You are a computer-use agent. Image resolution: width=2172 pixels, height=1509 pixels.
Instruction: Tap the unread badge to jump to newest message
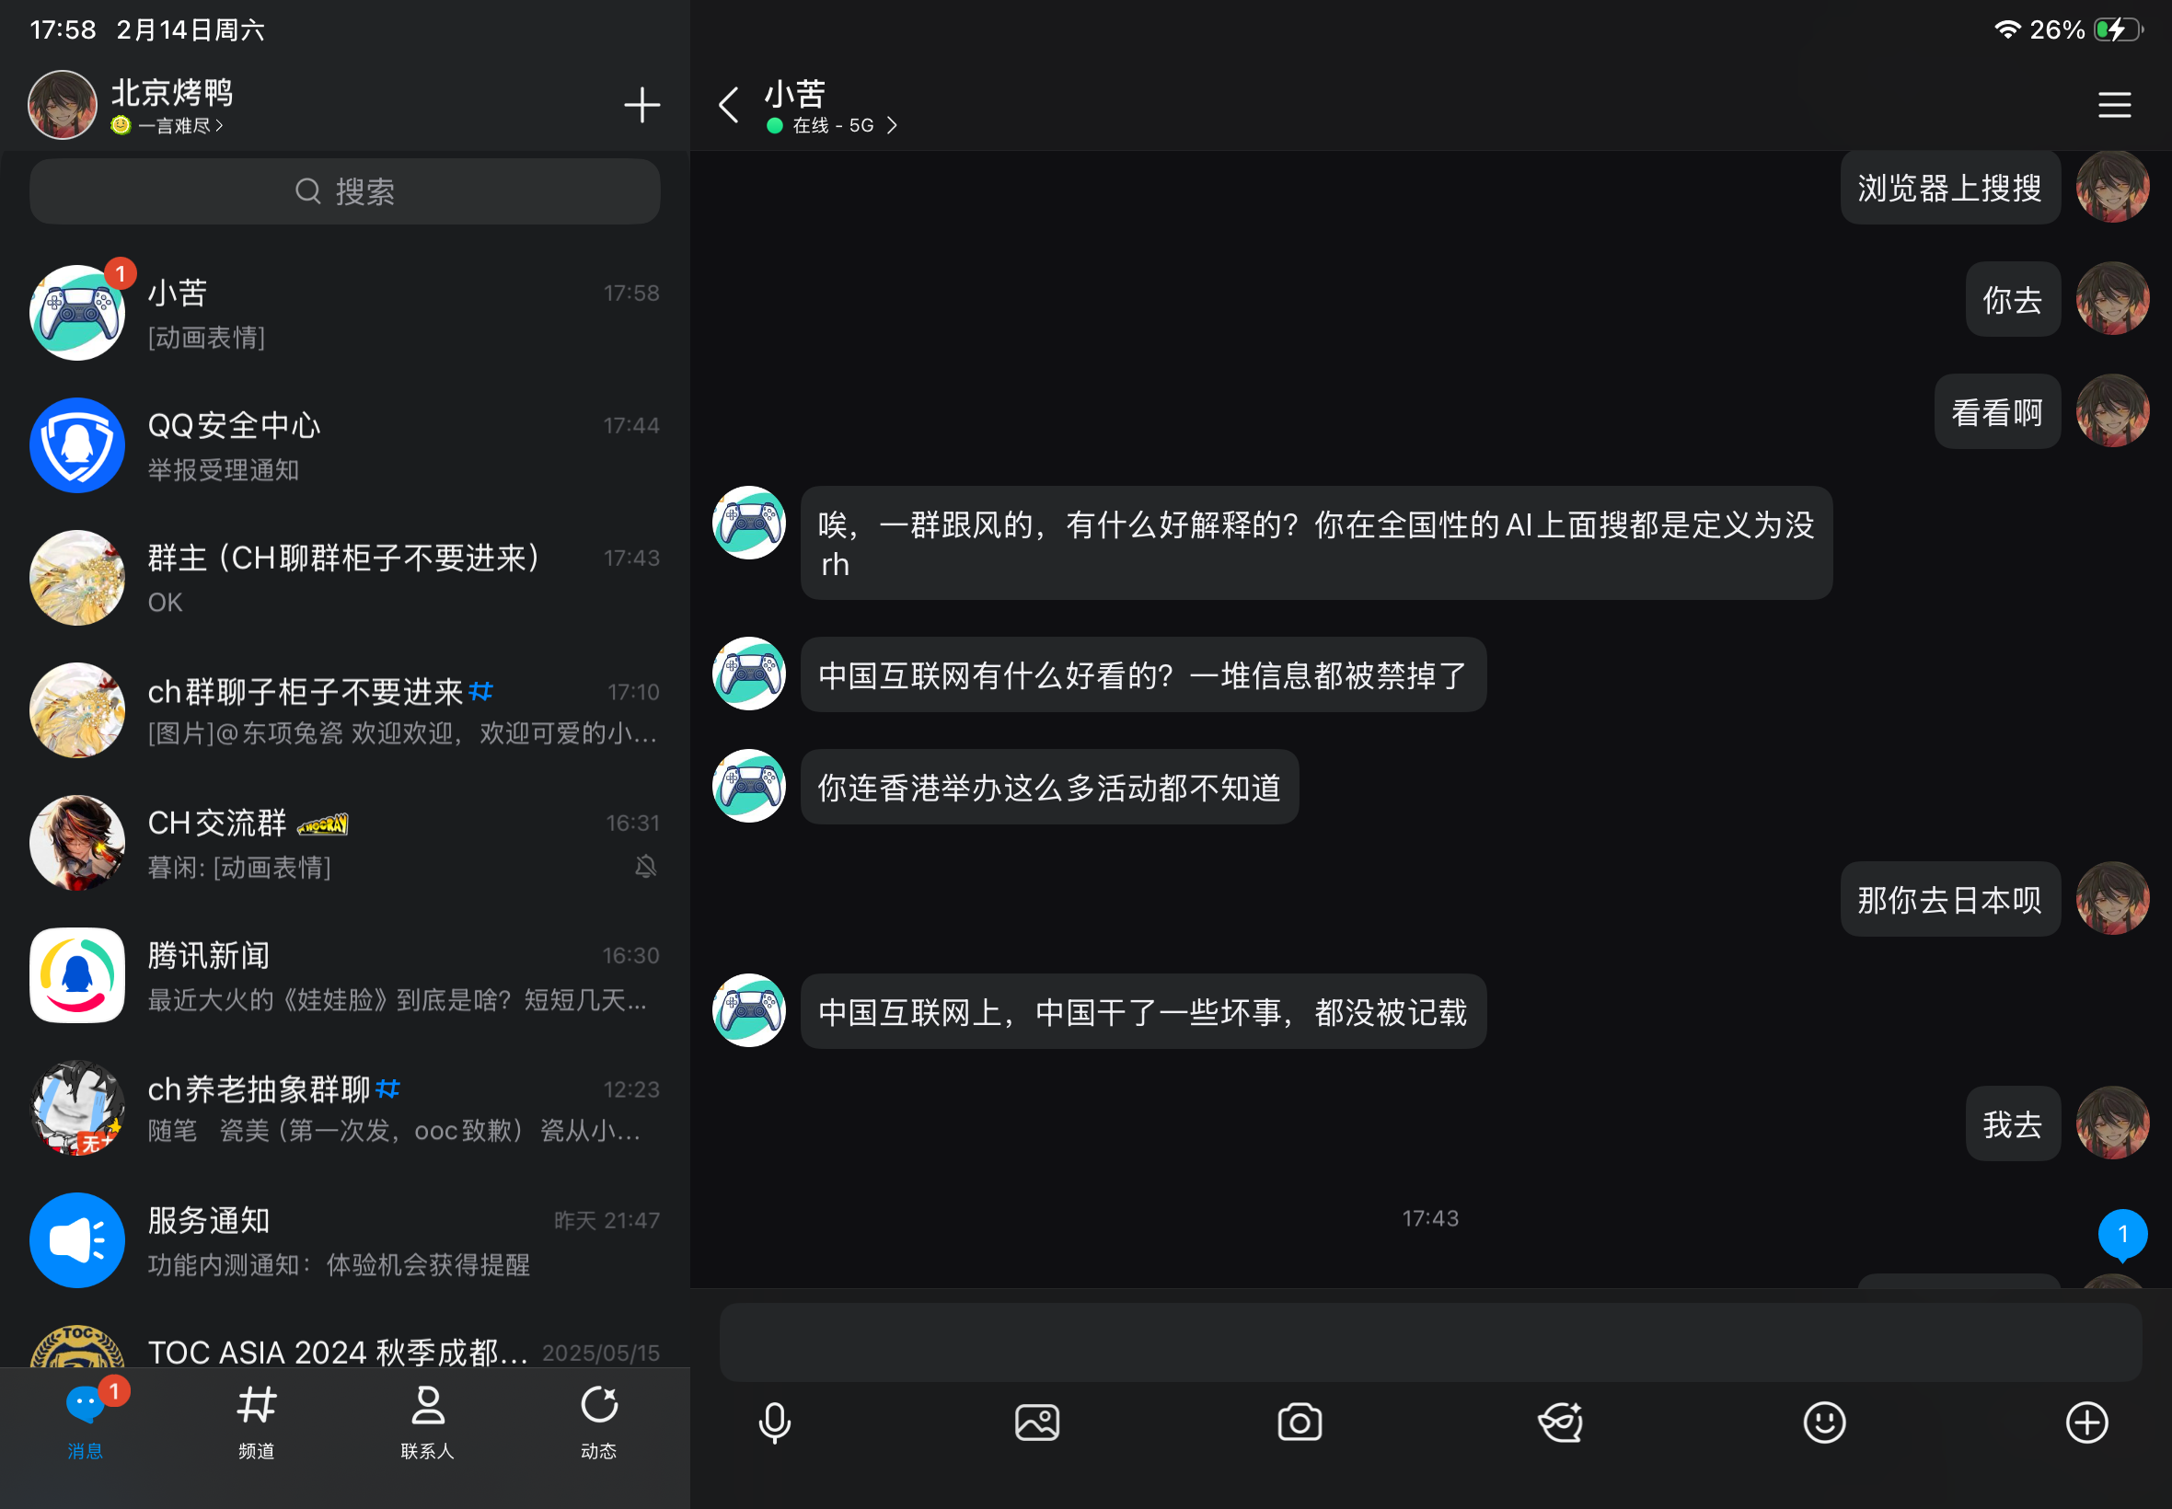coord(2123,1234)
